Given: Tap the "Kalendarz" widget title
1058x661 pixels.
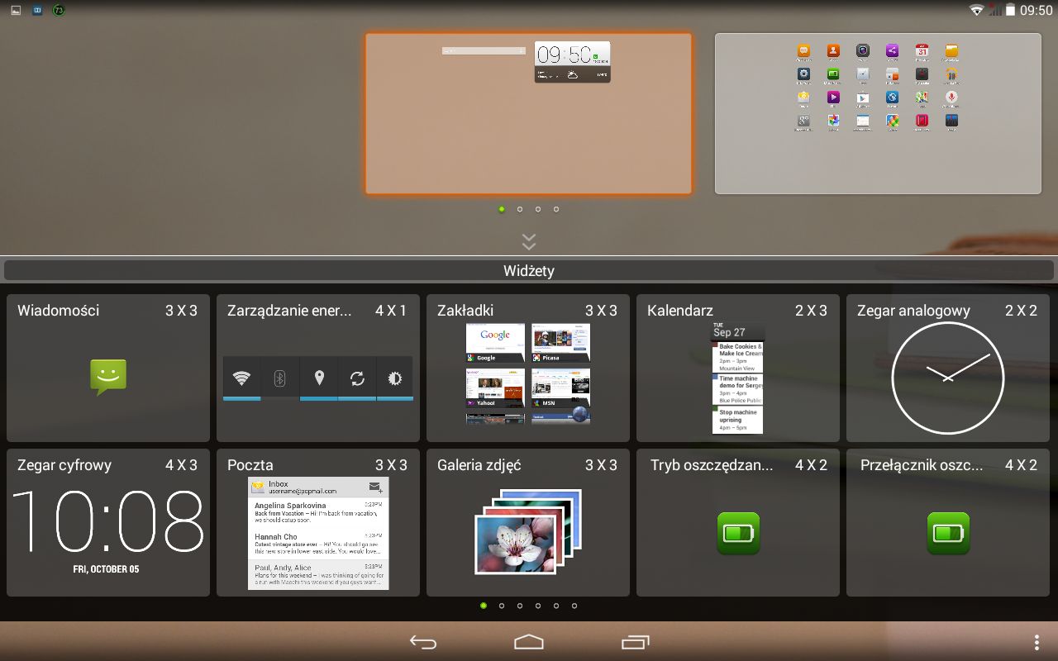Looking at the screenshot, I should tap(680, 311).
